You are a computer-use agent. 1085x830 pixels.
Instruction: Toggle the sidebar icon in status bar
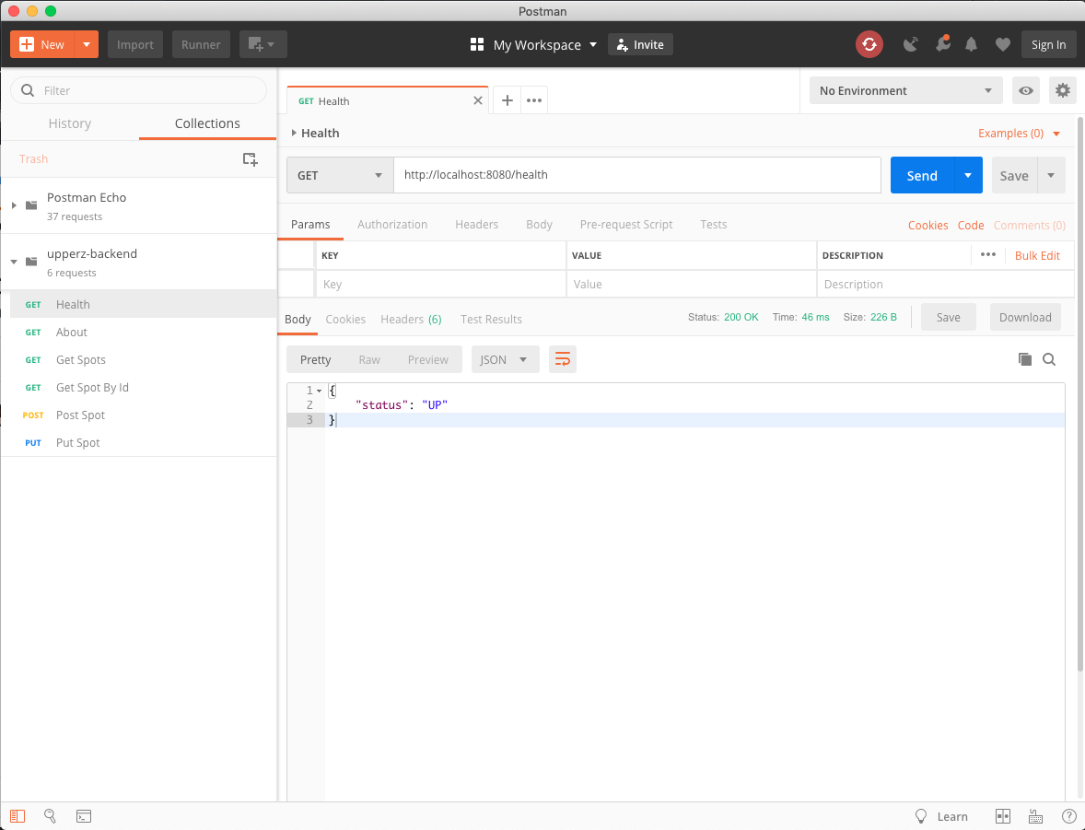pos(17,815)
